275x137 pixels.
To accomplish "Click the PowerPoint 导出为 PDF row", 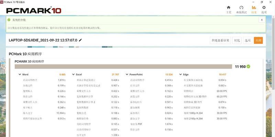I will 151,124.
